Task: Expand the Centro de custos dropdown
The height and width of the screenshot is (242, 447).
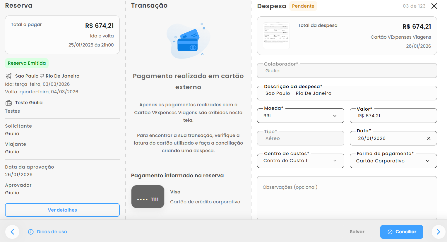Action: point(300,161)
